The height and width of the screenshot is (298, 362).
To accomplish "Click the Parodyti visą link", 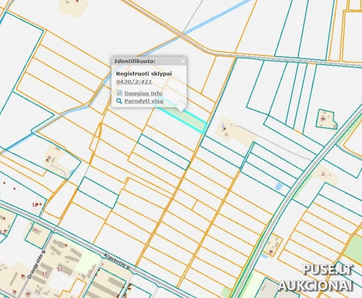I will [144, 101].
